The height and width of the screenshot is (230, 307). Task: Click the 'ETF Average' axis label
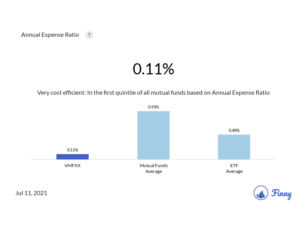pyautogui.click(x=234, y=168)
